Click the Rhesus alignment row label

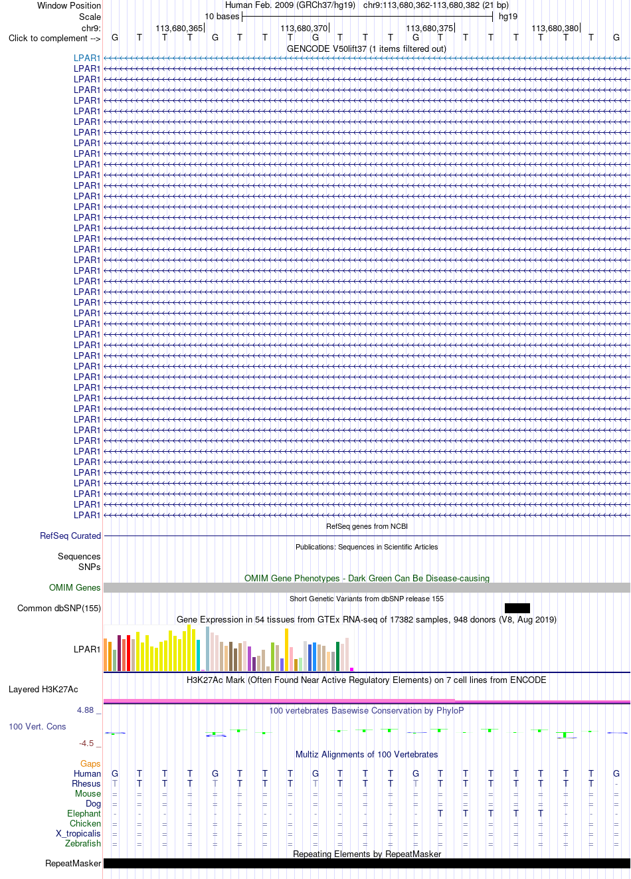pos(86,783)
